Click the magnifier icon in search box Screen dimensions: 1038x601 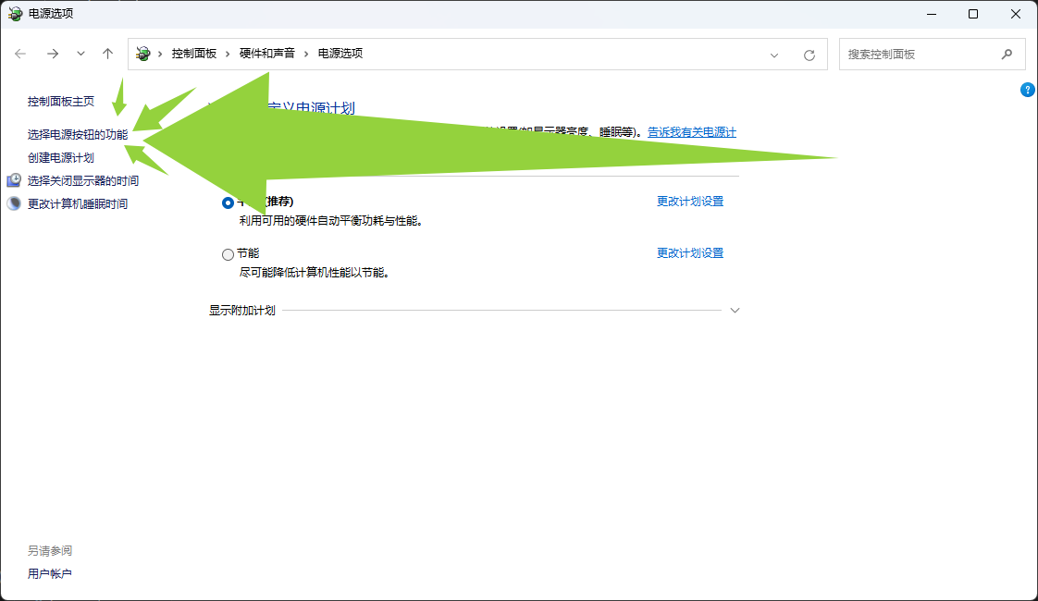pos(1007,54)
